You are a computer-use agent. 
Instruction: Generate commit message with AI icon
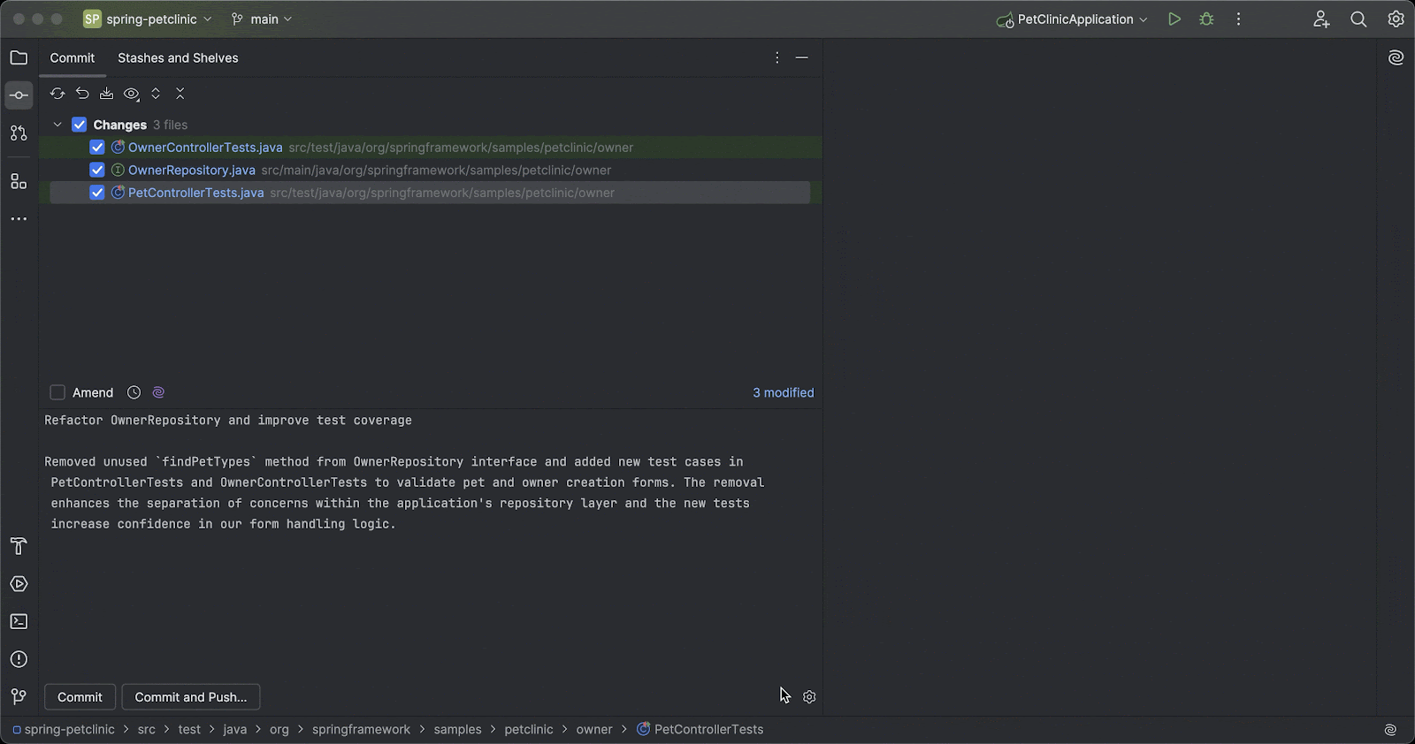click(x=158, y=392)
